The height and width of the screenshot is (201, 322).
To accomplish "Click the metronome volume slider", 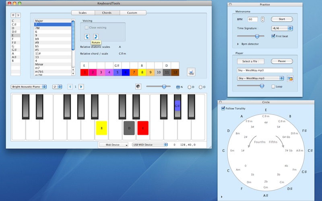I will tap(250, 36).
